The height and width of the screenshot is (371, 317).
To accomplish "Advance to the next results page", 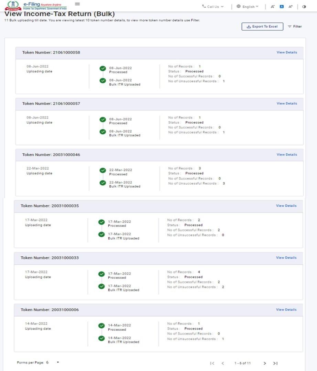I will click(265, 363).
